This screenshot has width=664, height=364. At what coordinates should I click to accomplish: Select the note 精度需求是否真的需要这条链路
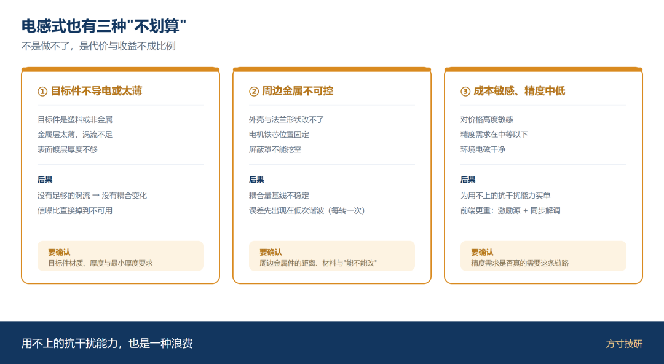point(520,263)
